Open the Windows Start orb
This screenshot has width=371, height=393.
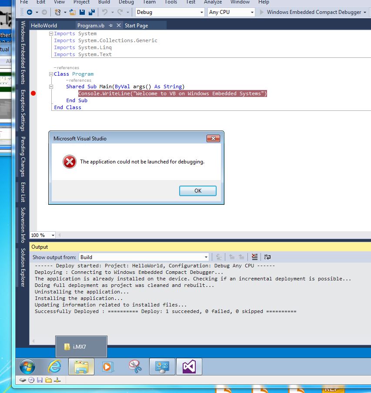(27, 366)
